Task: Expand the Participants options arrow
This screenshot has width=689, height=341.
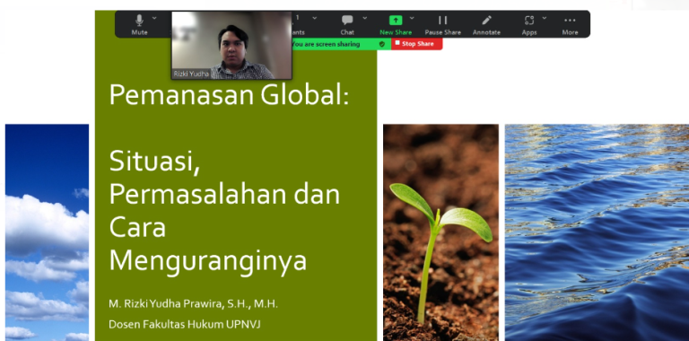Action: [x=315, y=18]
